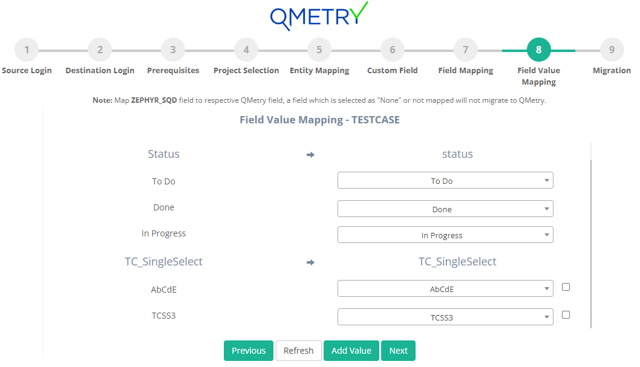Screen dimensions: 640x367
Task: Click the destination 'status' field label
Action: 457,154
